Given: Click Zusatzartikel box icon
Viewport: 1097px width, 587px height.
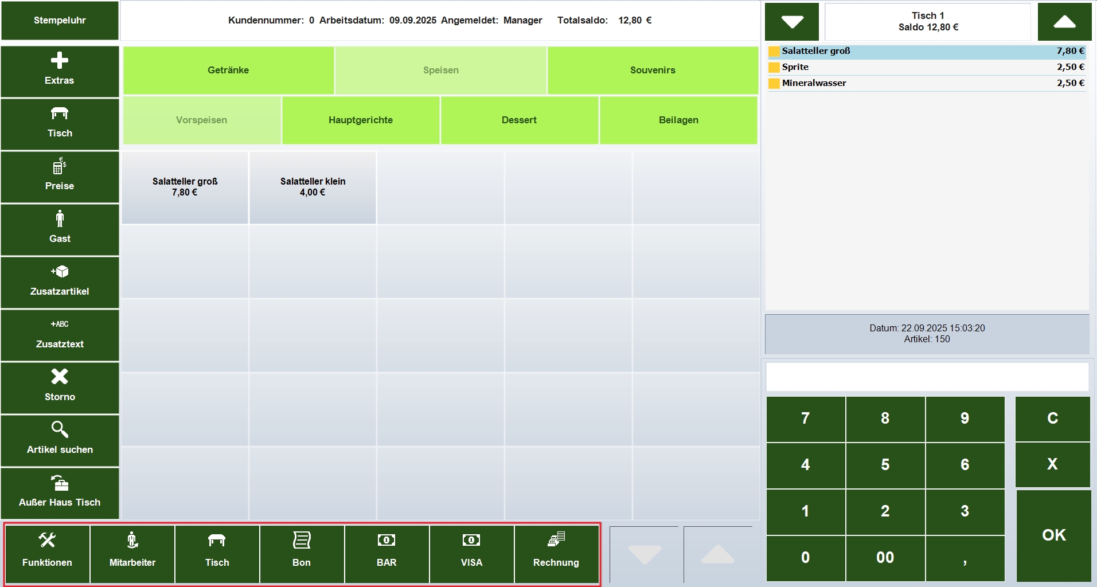Looking at the screenshot, I should coord(60,271).
